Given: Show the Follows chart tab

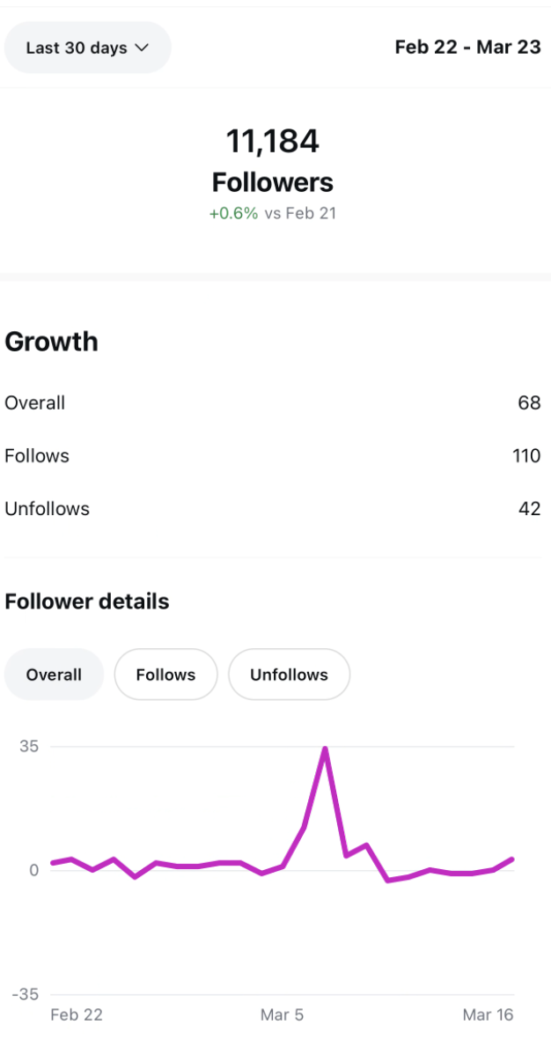Looking at the screenshot, I should pyautogui.click(x=165, y=675).
